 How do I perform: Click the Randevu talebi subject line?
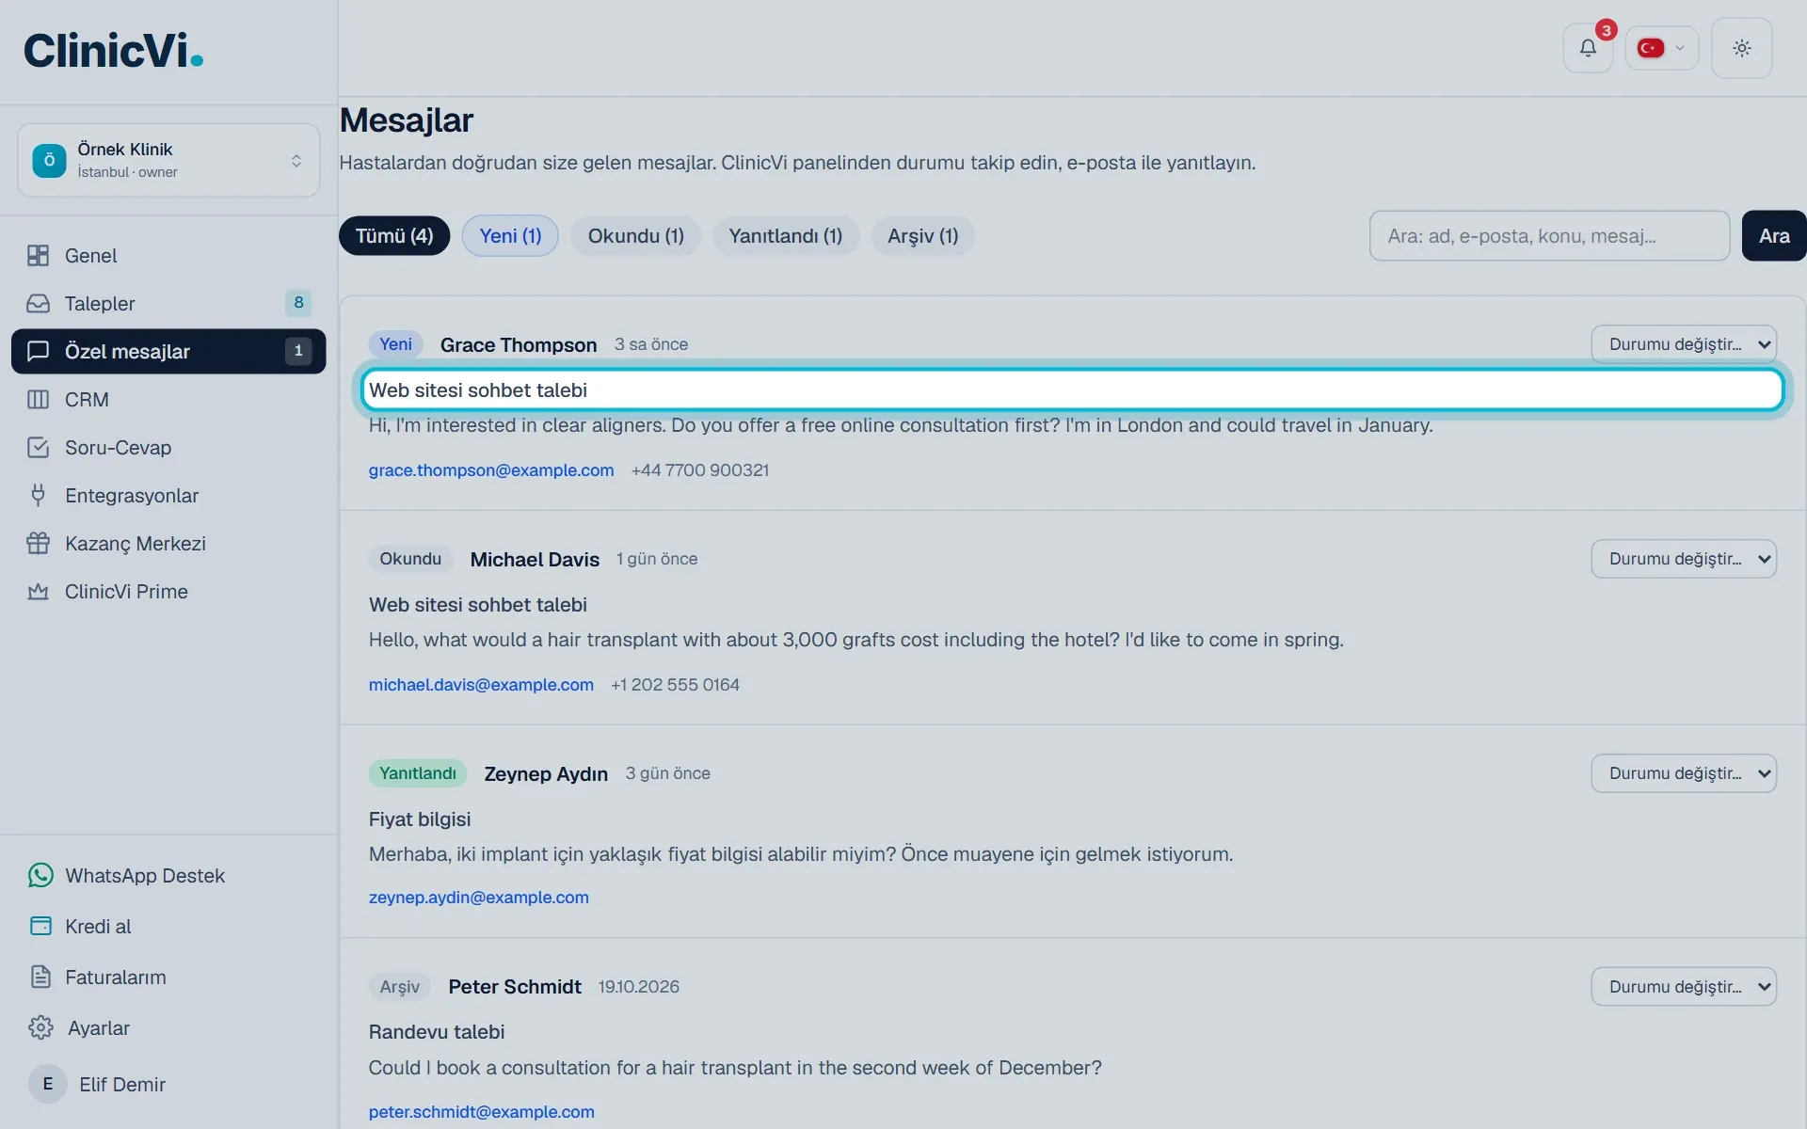click(x=437, y=1032)
